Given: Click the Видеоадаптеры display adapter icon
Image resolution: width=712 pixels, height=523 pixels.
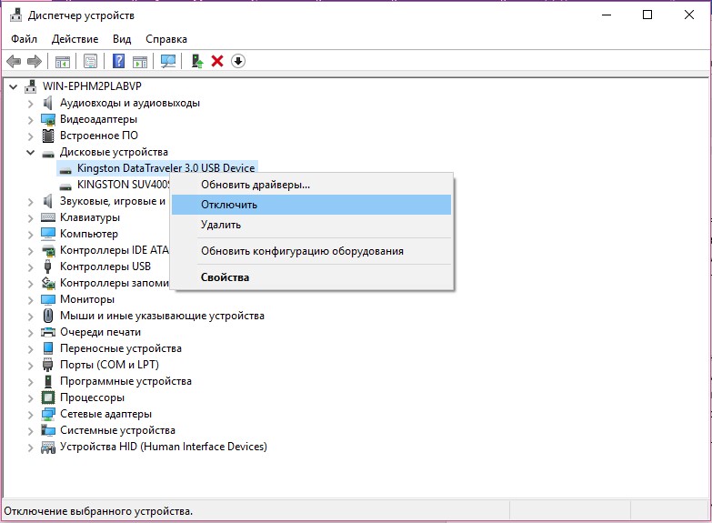Looking at the screenshot, I should point(48,119).
